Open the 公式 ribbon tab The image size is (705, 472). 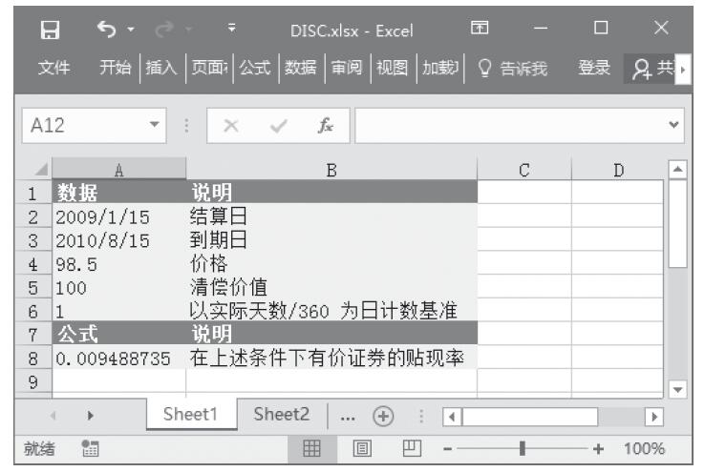tap(255, 69)
